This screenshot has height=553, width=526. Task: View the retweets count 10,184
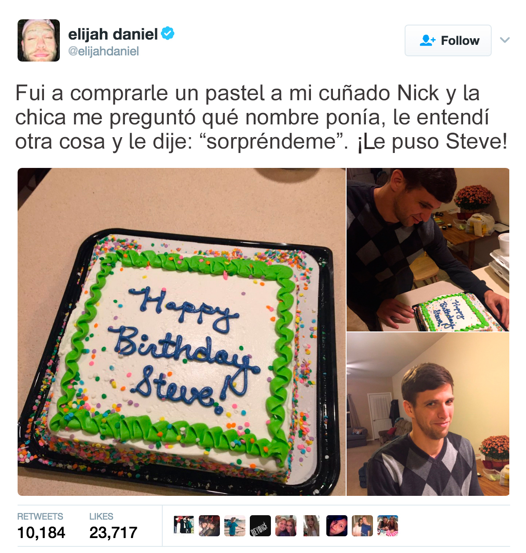coord(41,532)
